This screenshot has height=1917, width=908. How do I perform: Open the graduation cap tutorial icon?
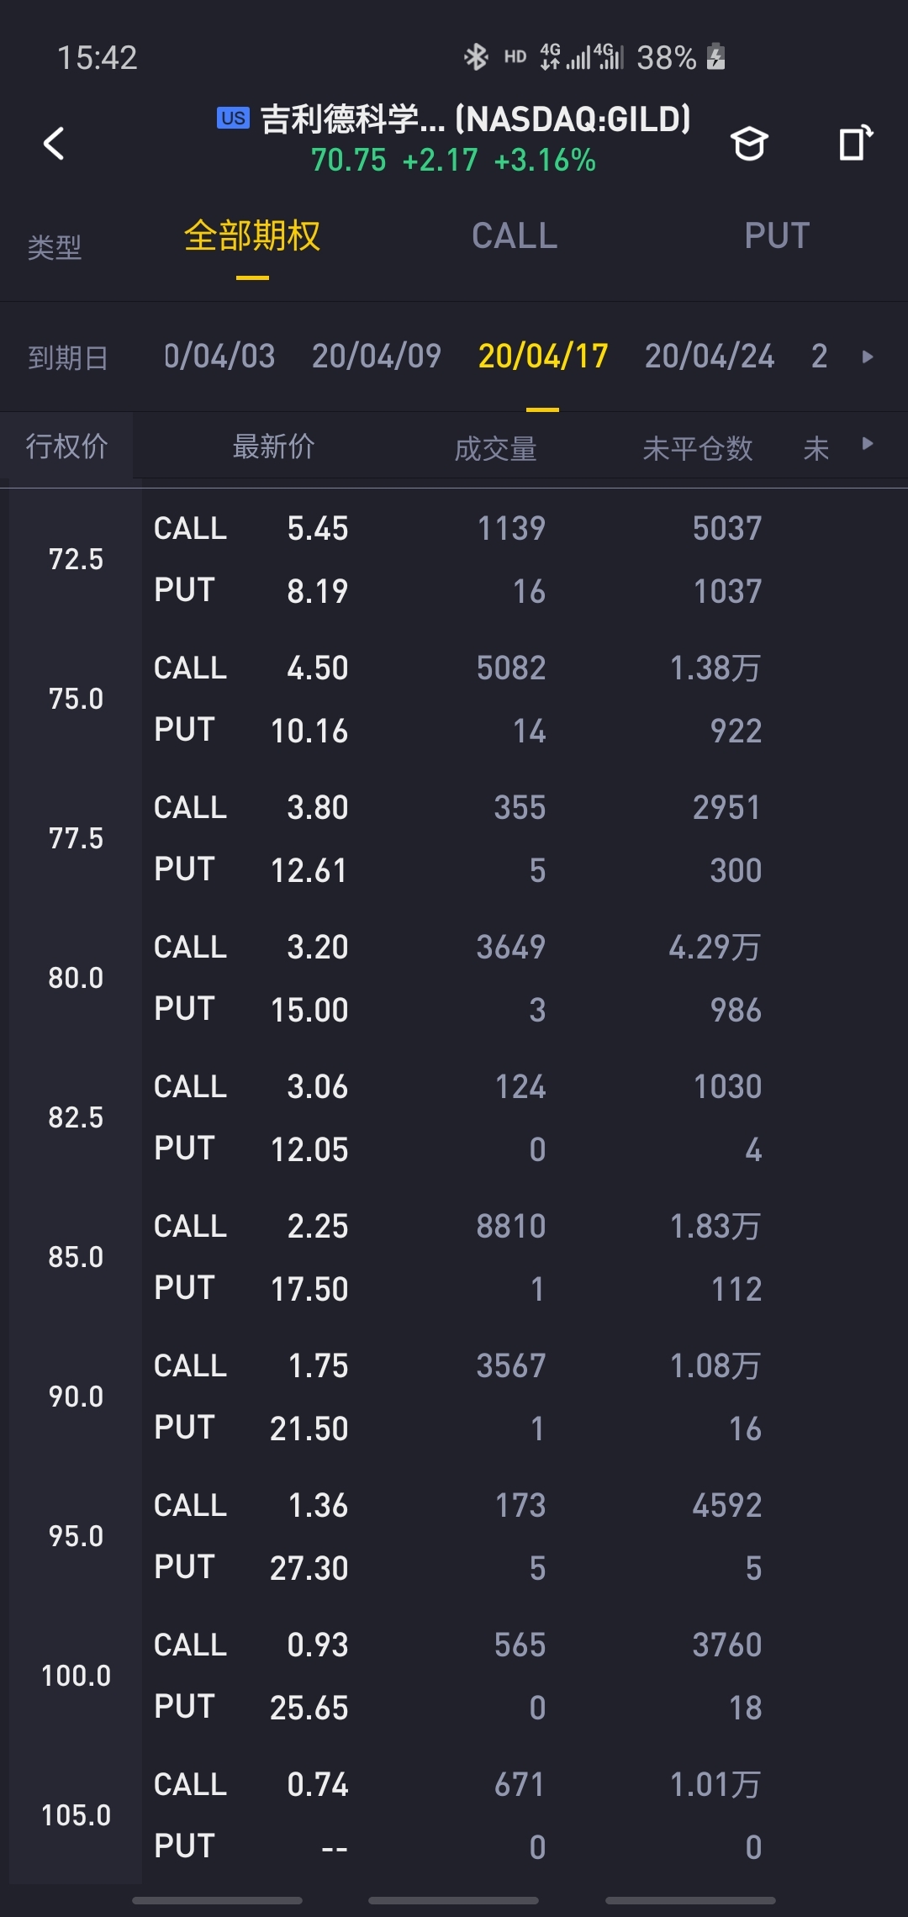tap(748, 144)
